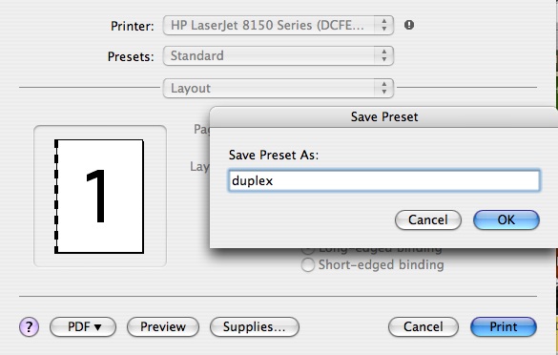Open the Supplies... page

(255, 327)
